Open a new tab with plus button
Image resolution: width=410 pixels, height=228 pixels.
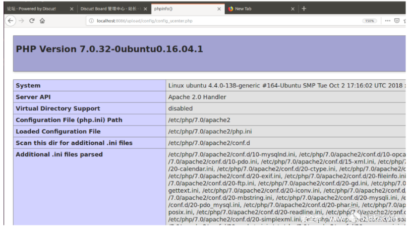coord(304,9)
